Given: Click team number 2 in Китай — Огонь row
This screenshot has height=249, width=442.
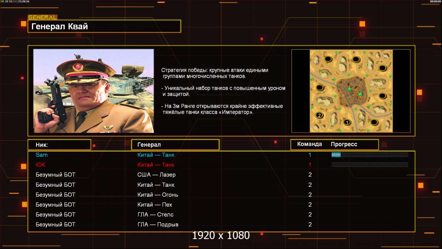Looking at the screenshot, I should (x=310, y=195).
